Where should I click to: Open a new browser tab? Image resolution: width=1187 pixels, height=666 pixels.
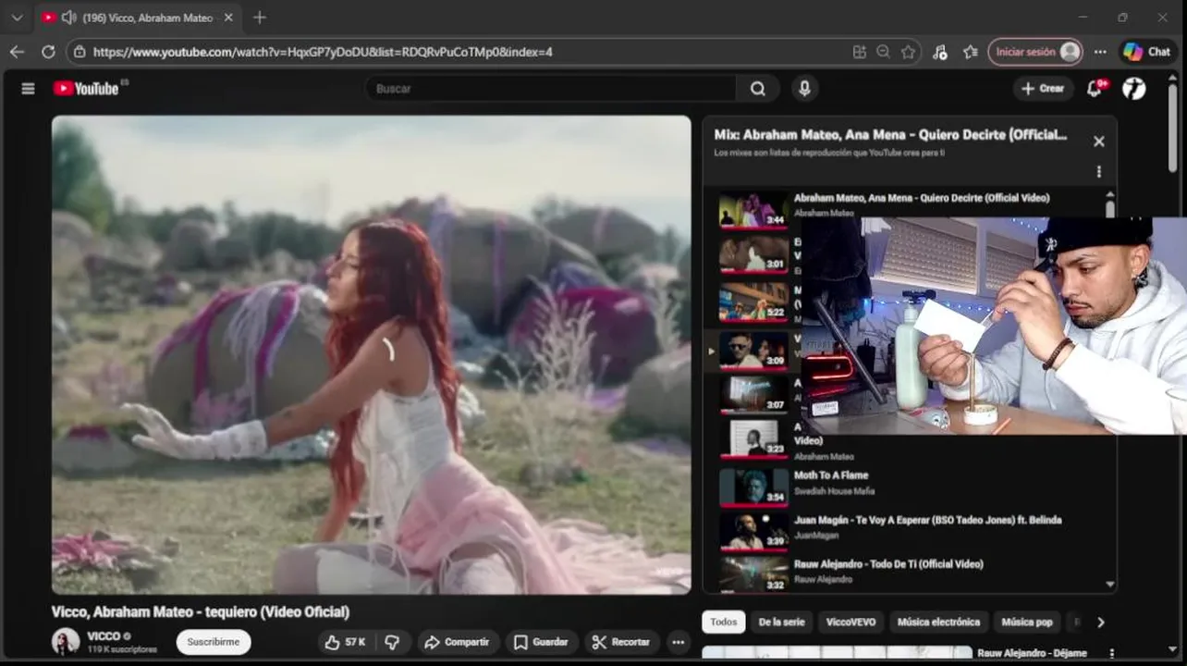(260, 18)
